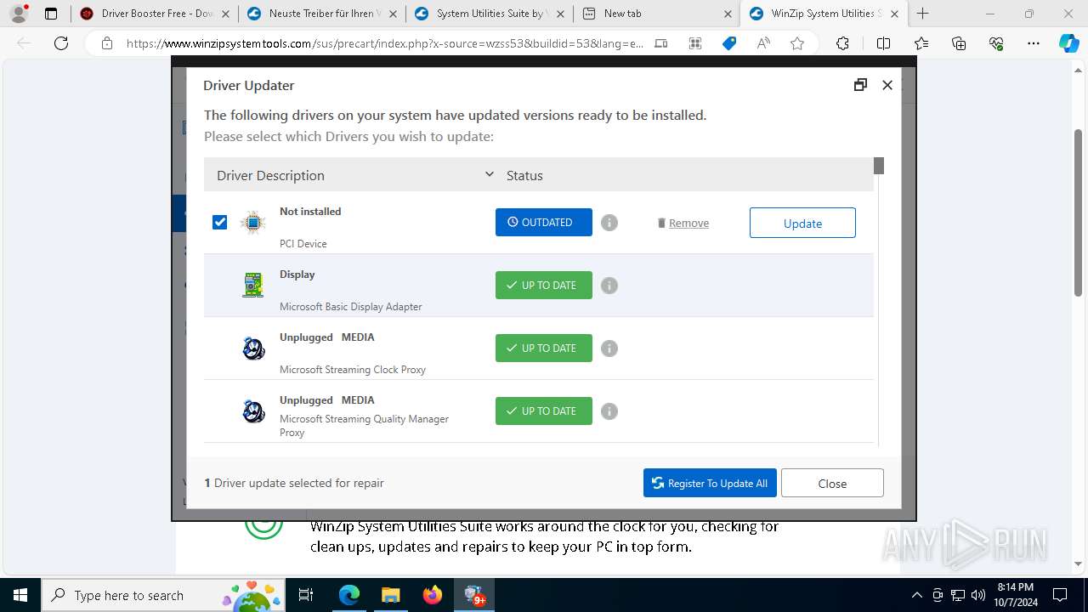Viewport: 1088px width, 612px height.
Task: View site information lock icon
Action: pos(106,43)
